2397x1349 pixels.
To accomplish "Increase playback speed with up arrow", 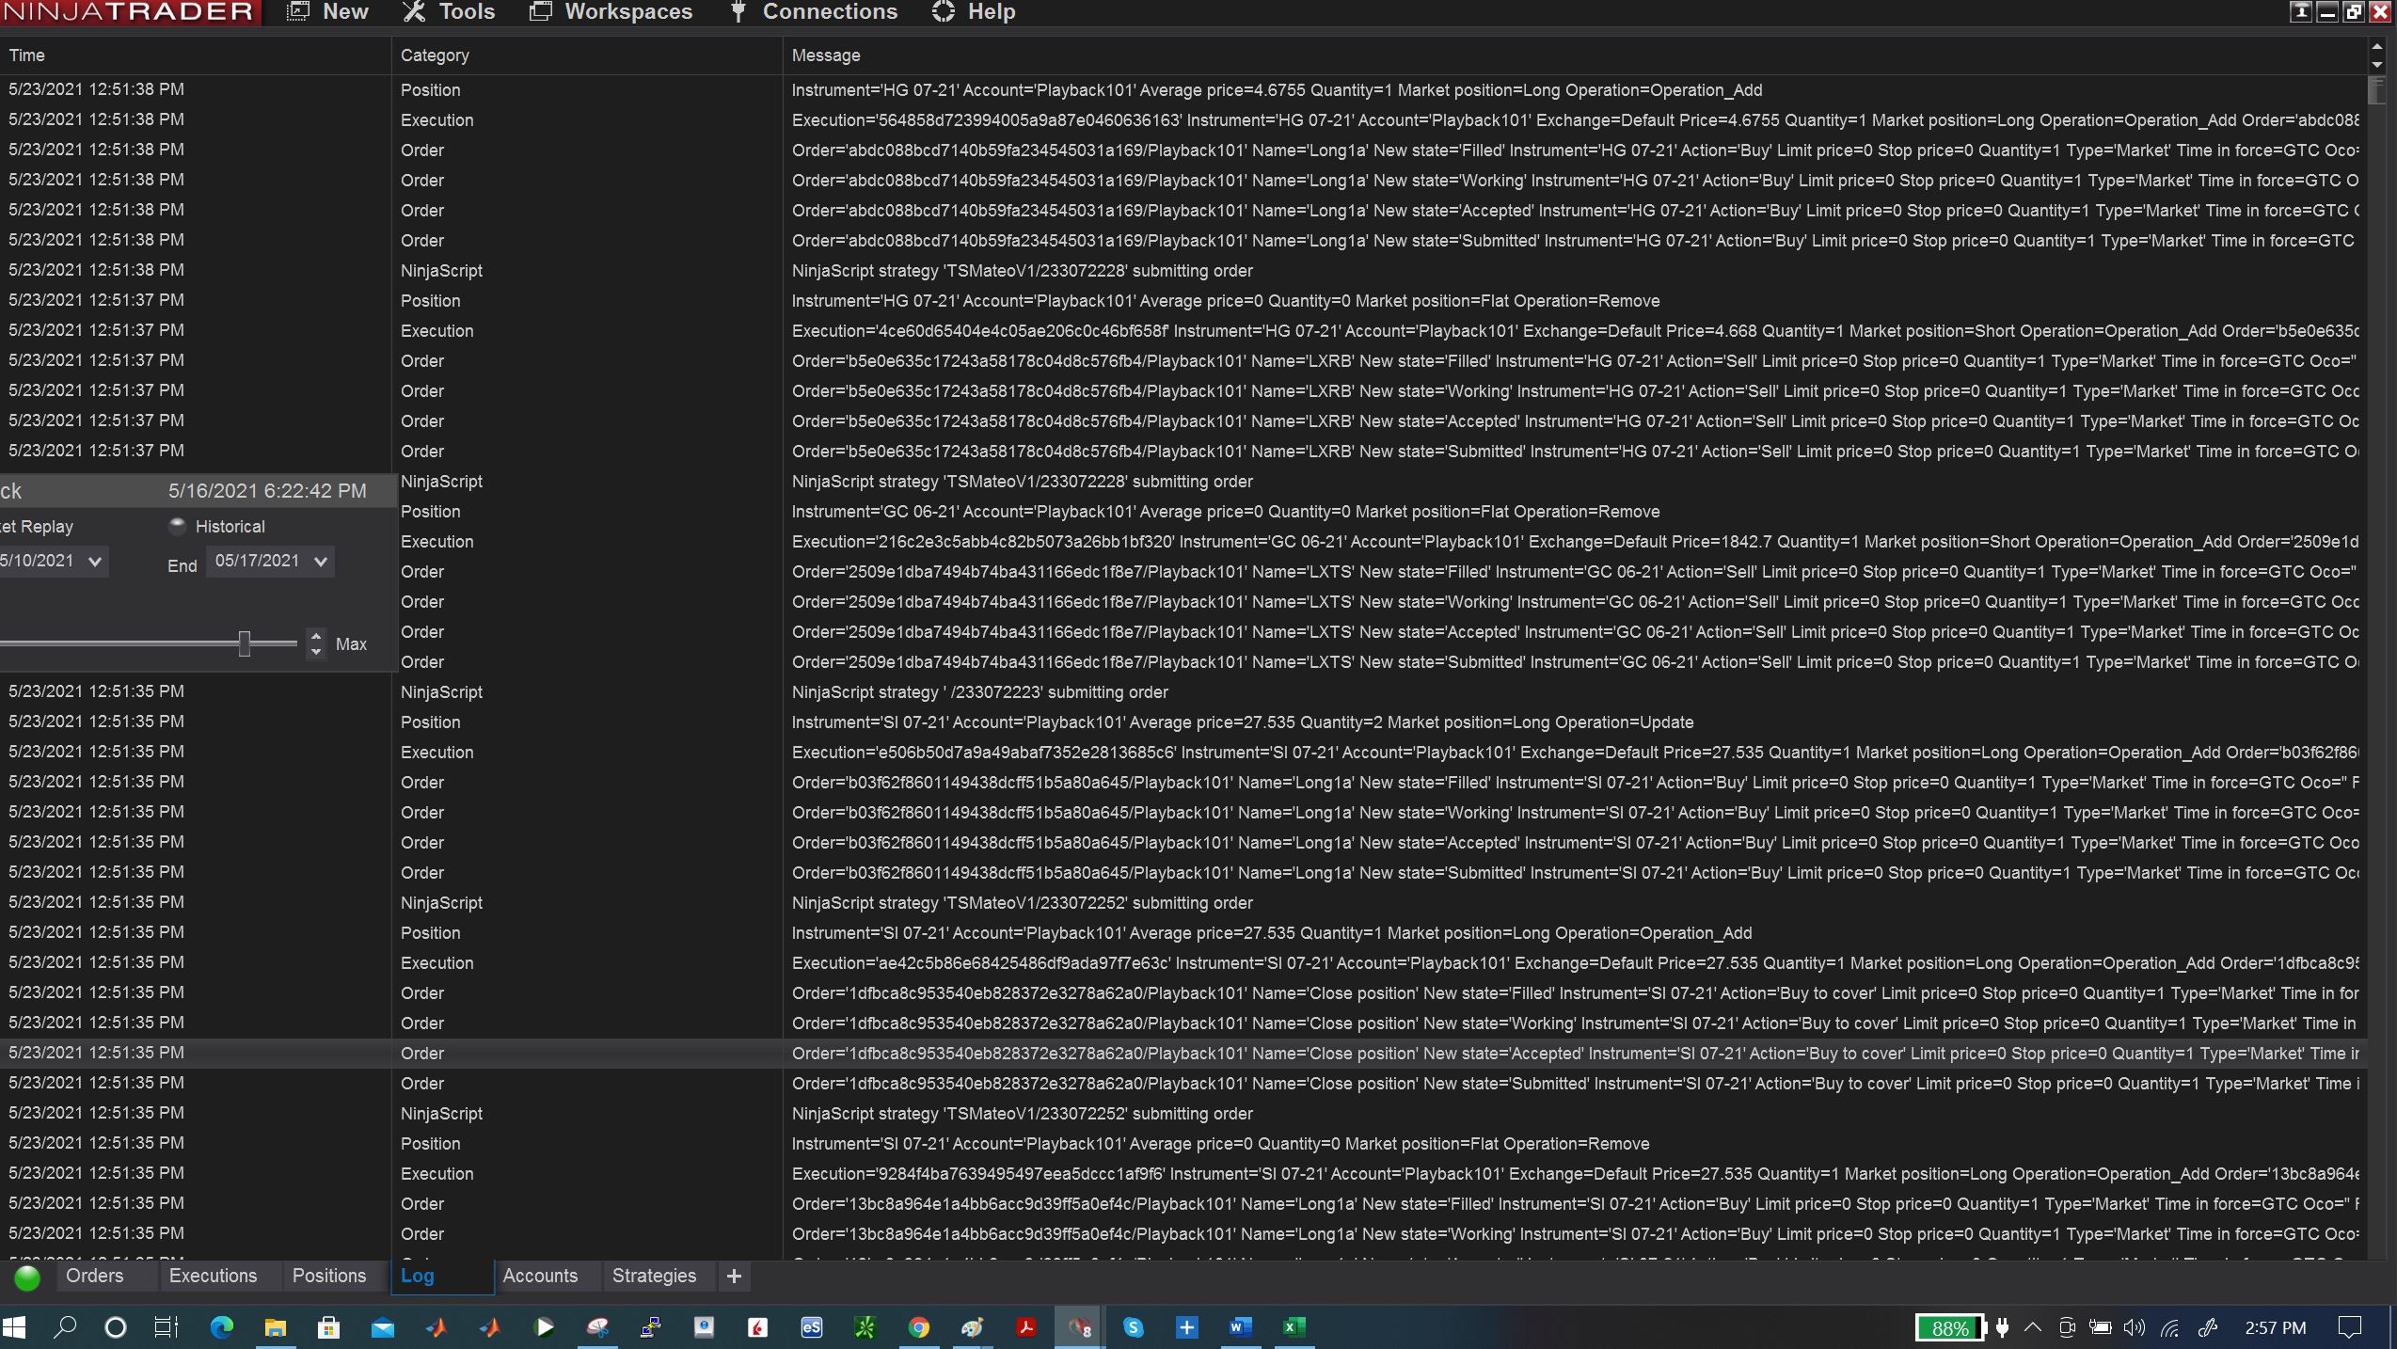I will click(x=316, y=636).
